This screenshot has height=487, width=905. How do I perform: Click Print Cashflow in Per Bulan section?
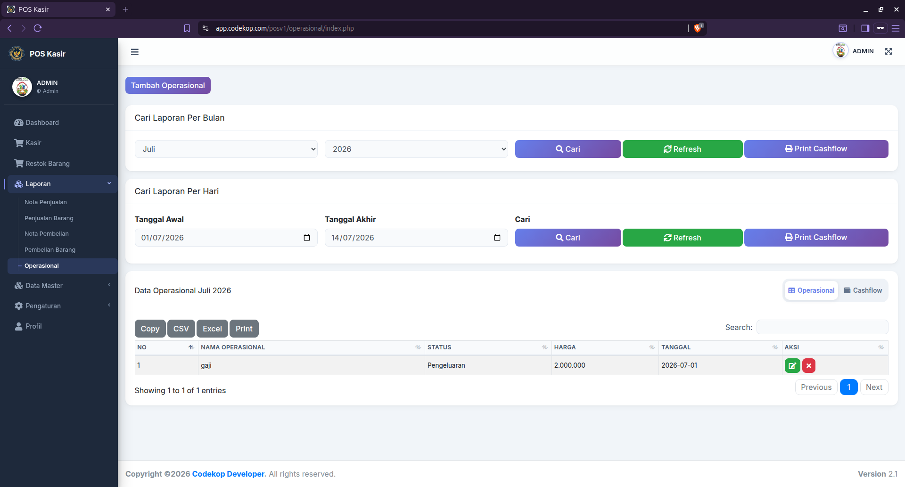tap(816, 149)
